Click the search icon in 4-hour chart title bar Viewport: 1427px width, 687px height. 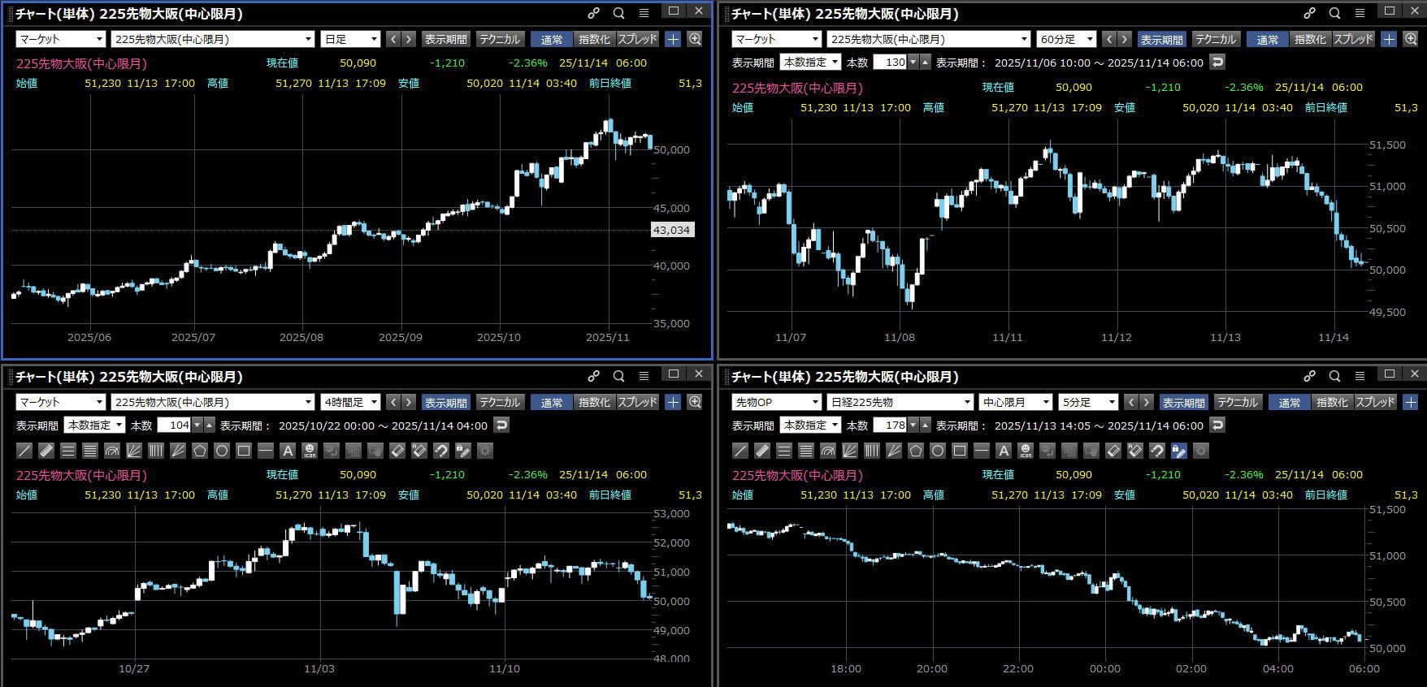(618, 376)
